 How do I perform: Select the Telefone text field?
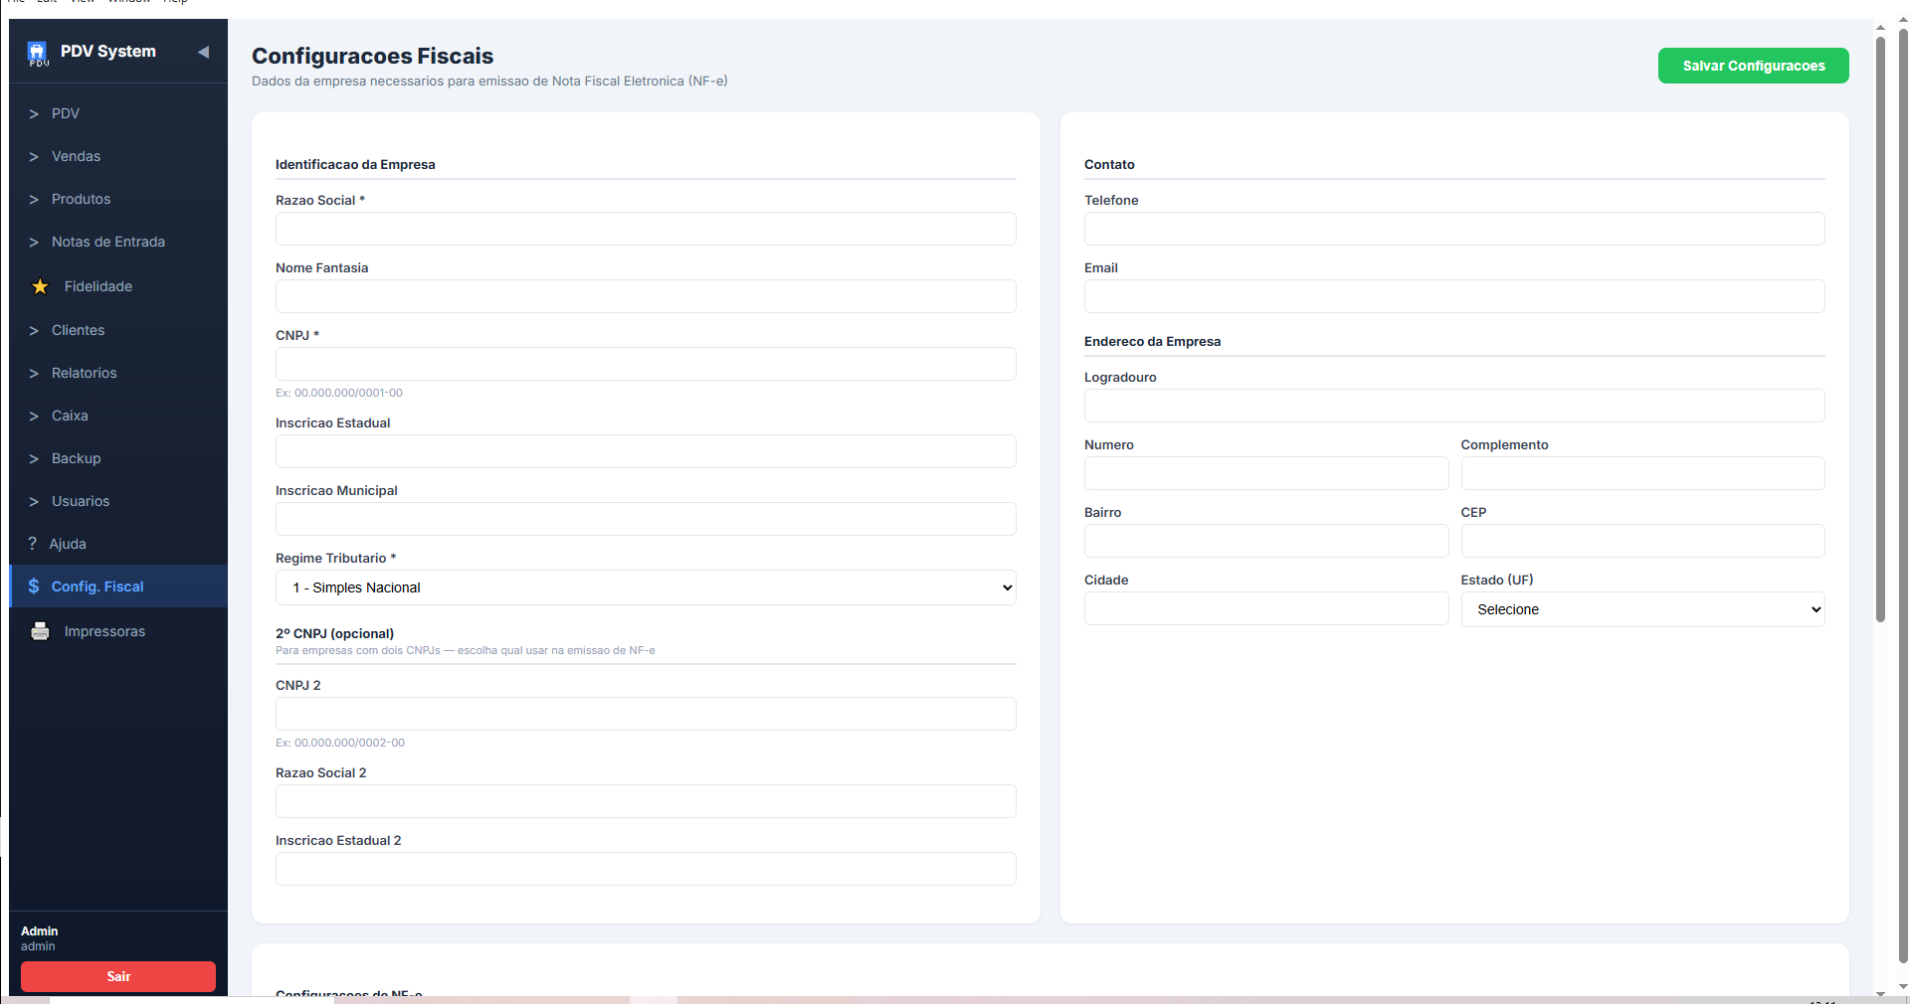[x=1453, y=229]
